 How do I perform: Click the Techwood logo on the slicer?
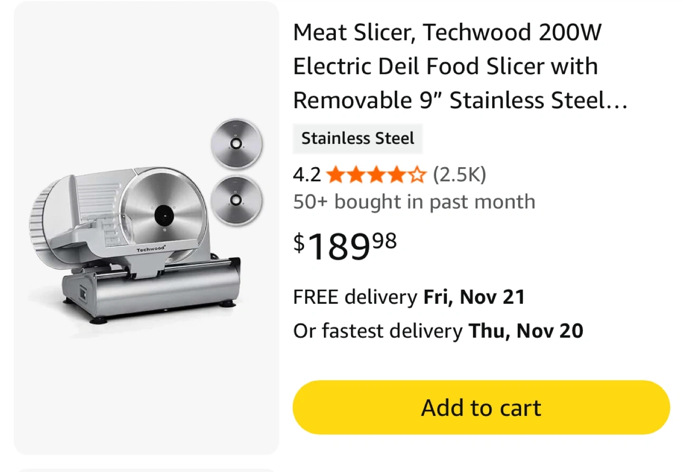151,249
